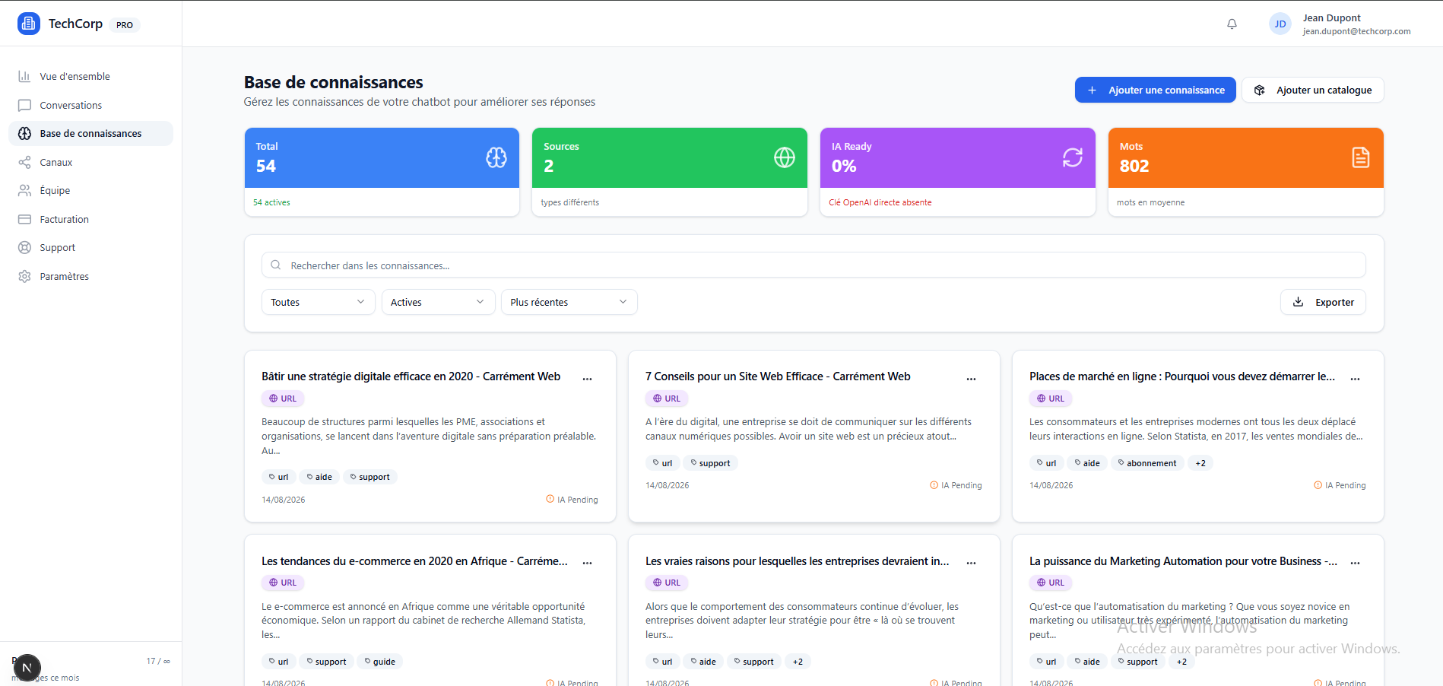
Task: Click the globe icon in Sources card
Action: (x=785, y=157)
